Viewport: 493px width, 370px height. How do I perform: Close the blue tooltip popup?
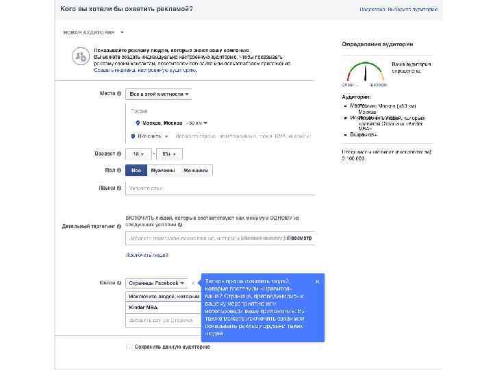coord(317,282)
